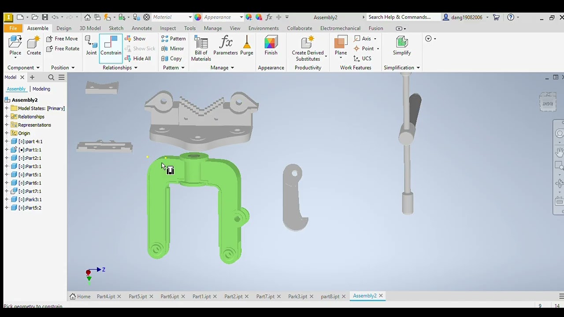Open the File menu

[x=13, y=28]
